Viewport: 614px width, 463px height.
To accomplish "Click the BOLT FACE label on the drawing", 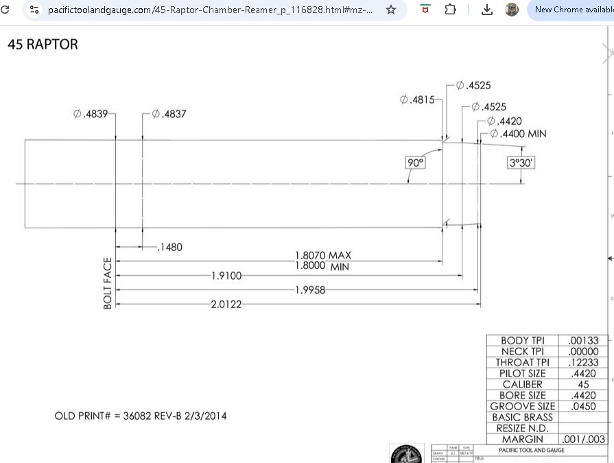I will tap(107, 281).
